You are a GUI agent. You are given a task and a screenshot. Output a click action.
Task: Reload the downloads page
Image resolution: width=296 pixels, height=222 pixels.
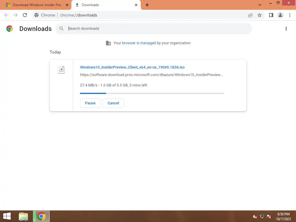(x=25, y=15)
